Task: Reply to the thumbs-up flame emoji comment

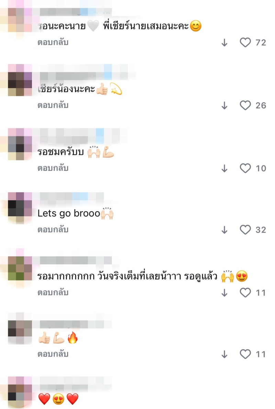Action: tap(53, 354)
